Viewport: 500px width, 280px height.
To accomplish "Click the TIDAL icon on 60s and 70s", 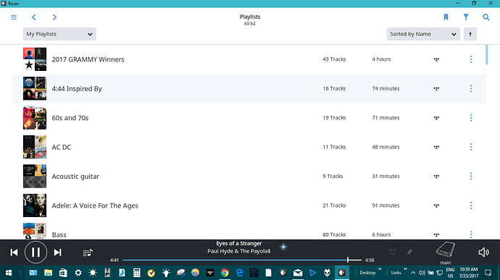I will click(436, 118).
